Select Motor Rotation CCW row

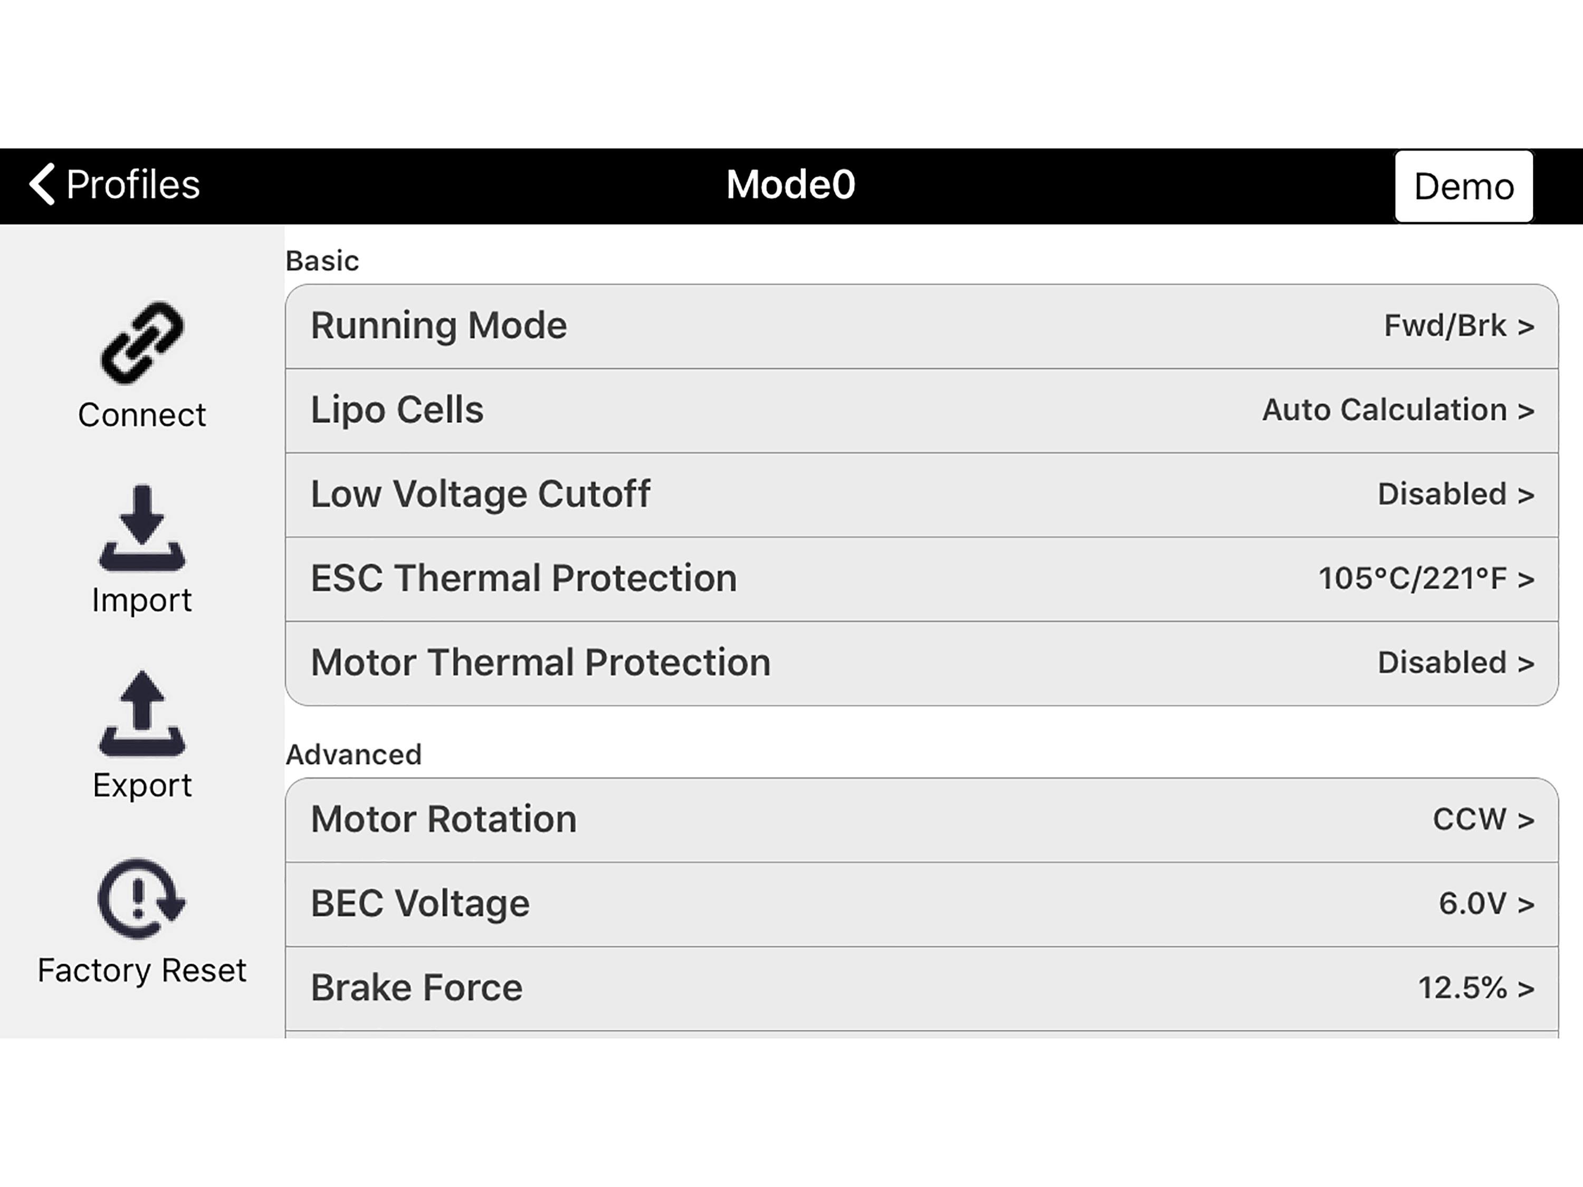coord(921,820)
